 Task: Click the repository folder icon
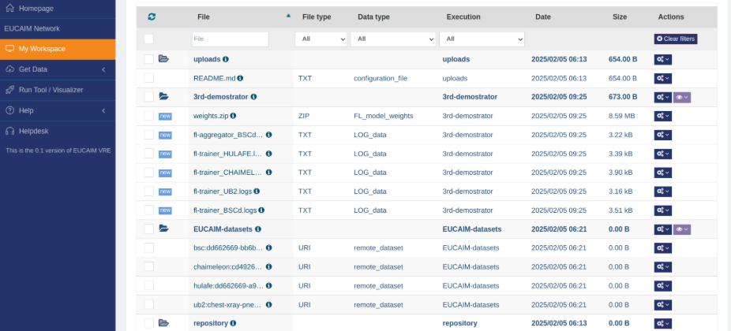[x=164, y=323]
